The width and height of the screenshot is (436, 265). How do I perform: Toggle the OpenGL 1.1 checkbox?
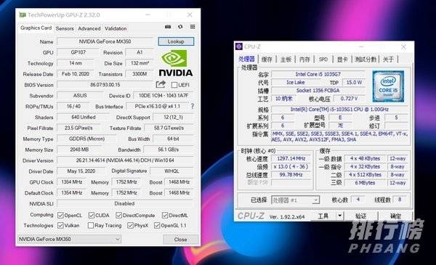(157, 225)
